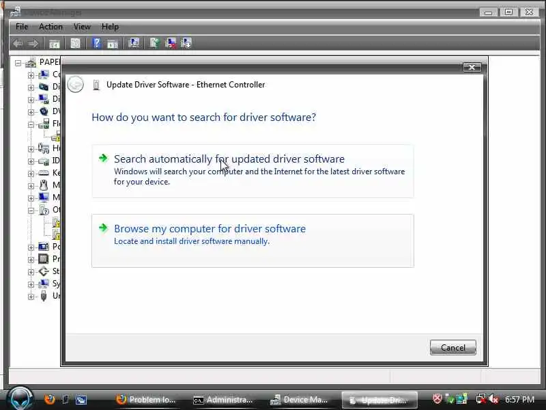Select Search automatically for updated driver software
The image size is (546, 410).
(x=253, y=172)
